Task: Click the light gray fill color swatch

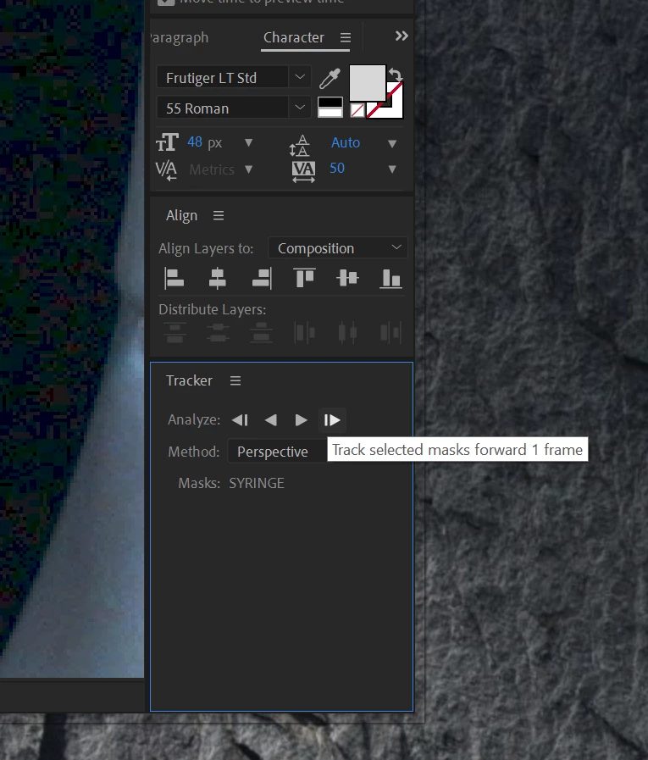Action: point(368,83)
